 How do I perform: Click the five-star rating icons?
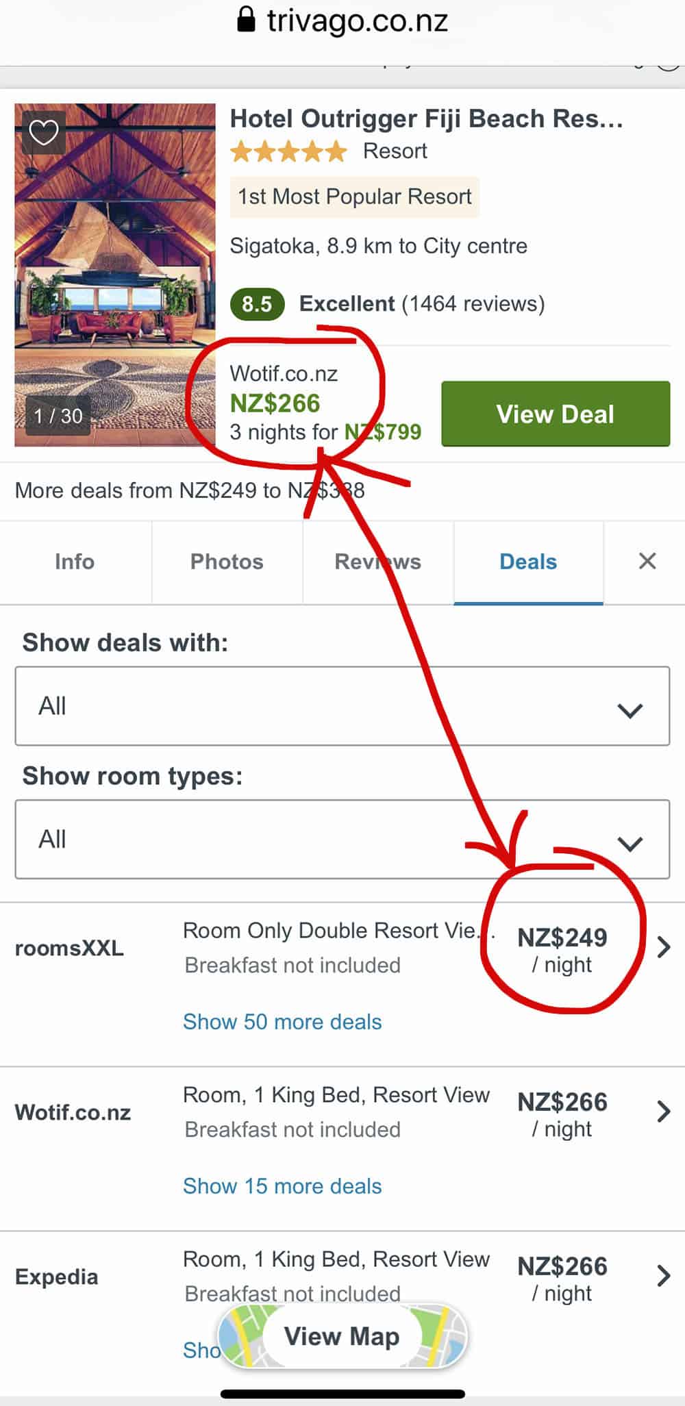pyautogui.click(x=288, y=151)
